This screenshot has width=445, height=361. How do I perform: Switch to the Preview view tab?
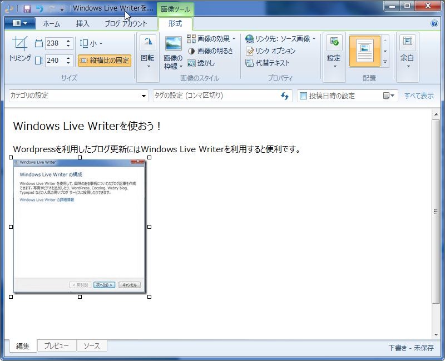coord(57,346)
